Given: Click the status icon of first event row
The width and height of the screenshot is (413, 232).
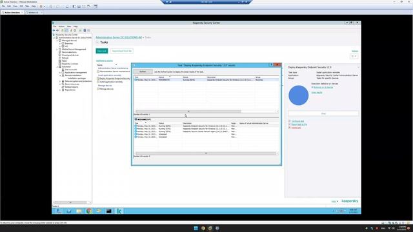Looking at the screenshot, I should [136, 80].
